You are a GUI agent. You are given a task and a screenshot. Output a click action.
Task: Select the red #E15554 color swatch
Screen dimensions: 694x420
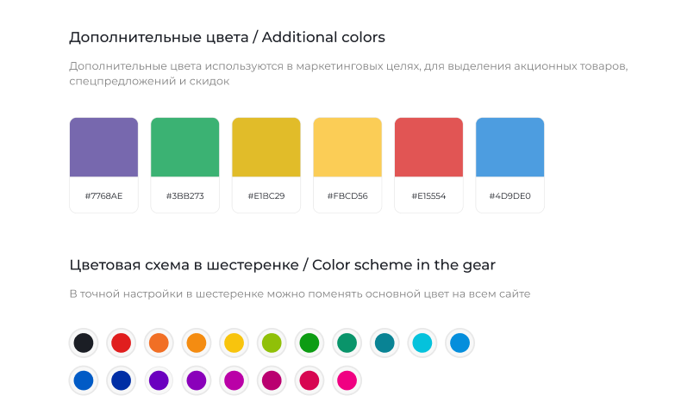pos(428,165)
